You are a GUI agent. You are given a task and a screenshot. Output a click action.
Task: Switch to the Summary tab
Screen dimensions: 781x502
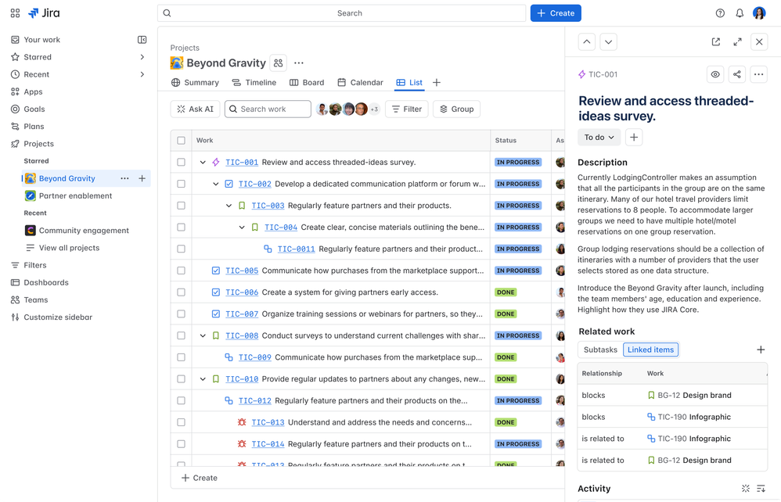tap(196, 83)
